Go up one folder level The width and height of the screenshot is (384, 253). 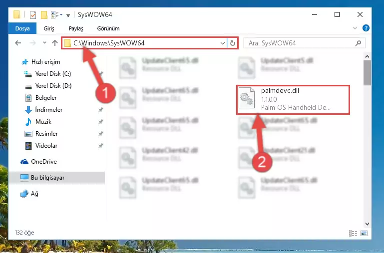[x=55, y=43]
